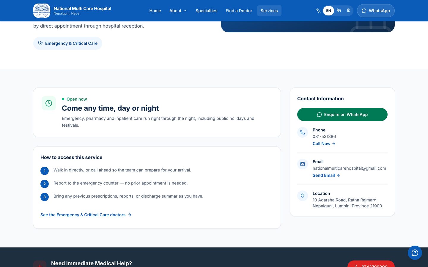428x267 pixels.
Task: Click the phone icon in Contact Information
Action: pos(303,132)
